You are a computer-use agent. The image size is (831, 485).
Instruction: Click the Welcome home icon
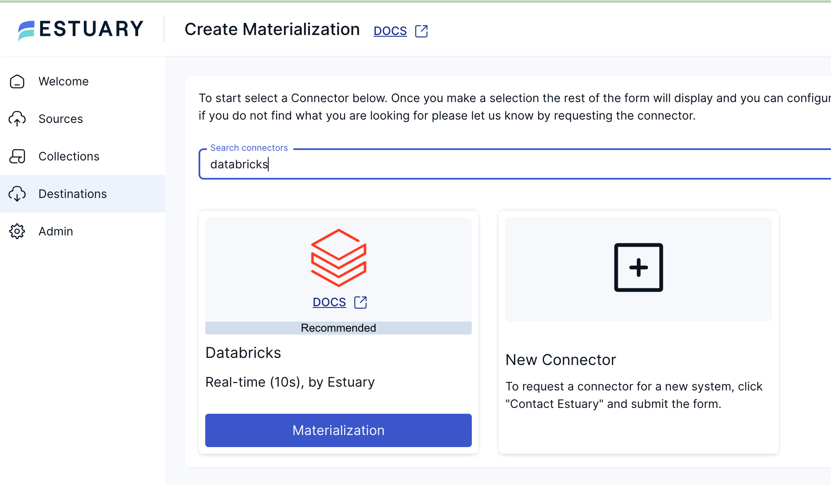[x=17, y=82]
